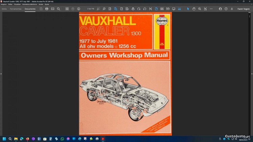Click the Print icon in the toolbar
The height and width of the screenshot is (142, 253).
pyautogui.click(x=47, y=9)
